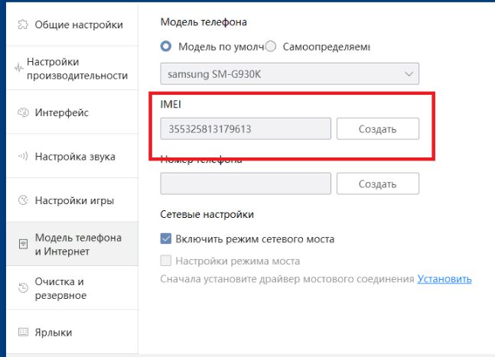Click the phone model and Internet icon

pyautogui.click(x=22, y=244)
